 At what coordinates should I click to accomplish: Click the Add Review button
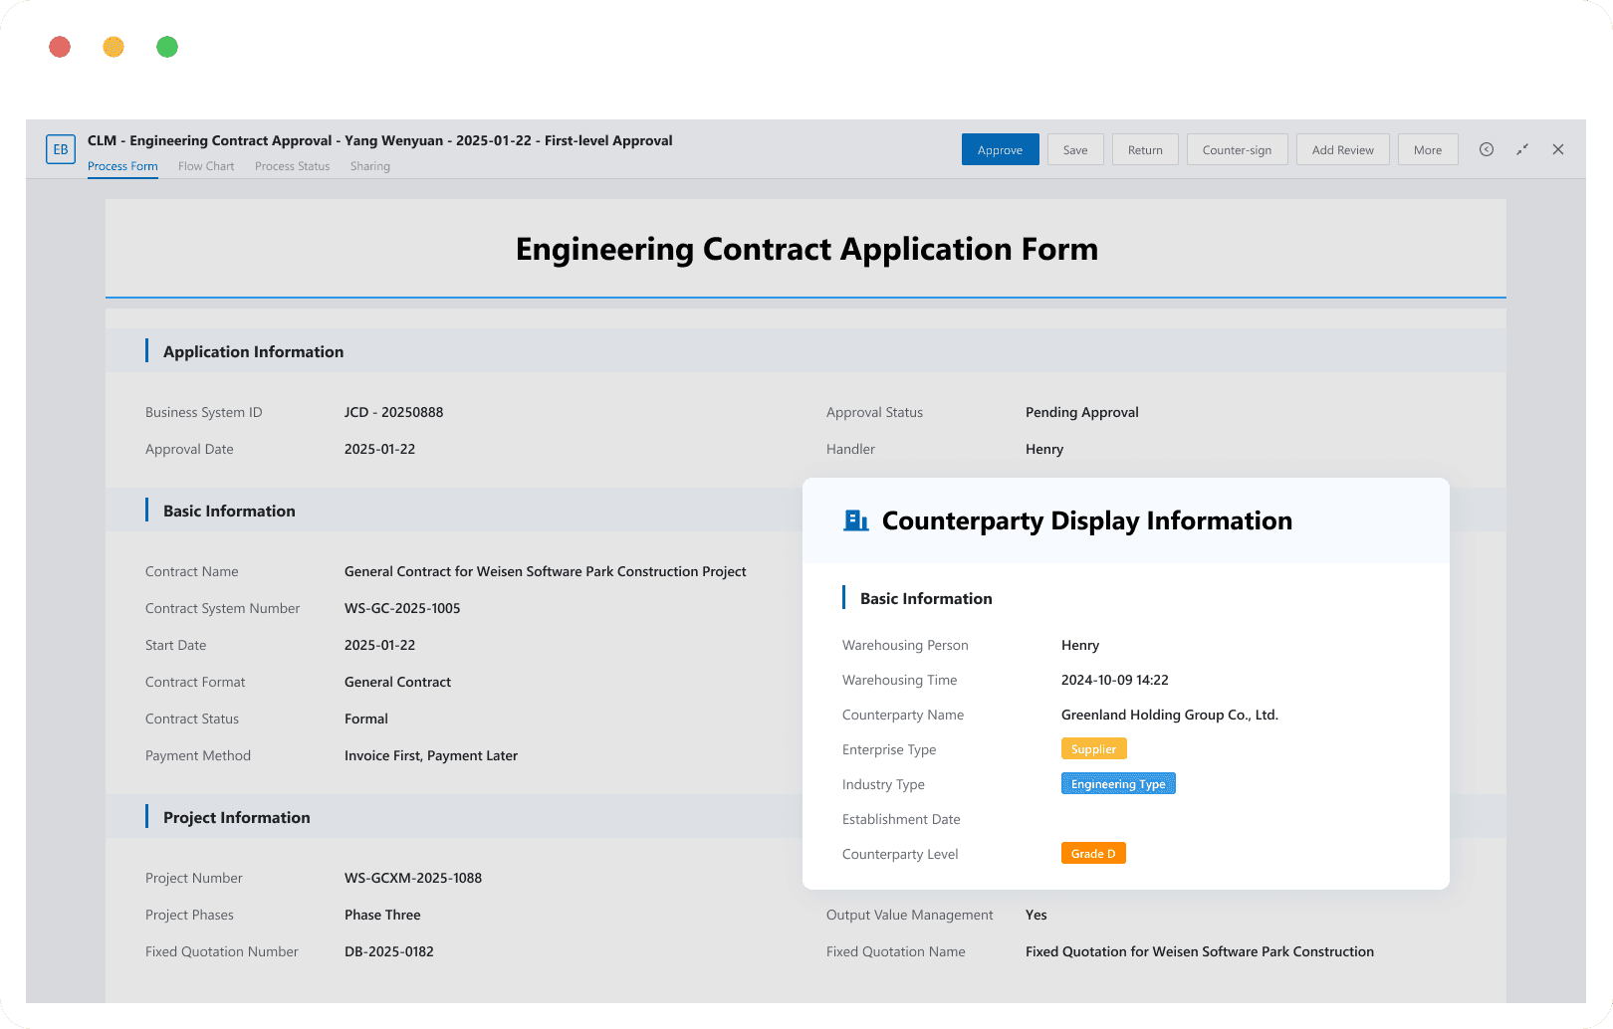[x=1343, y=149]
